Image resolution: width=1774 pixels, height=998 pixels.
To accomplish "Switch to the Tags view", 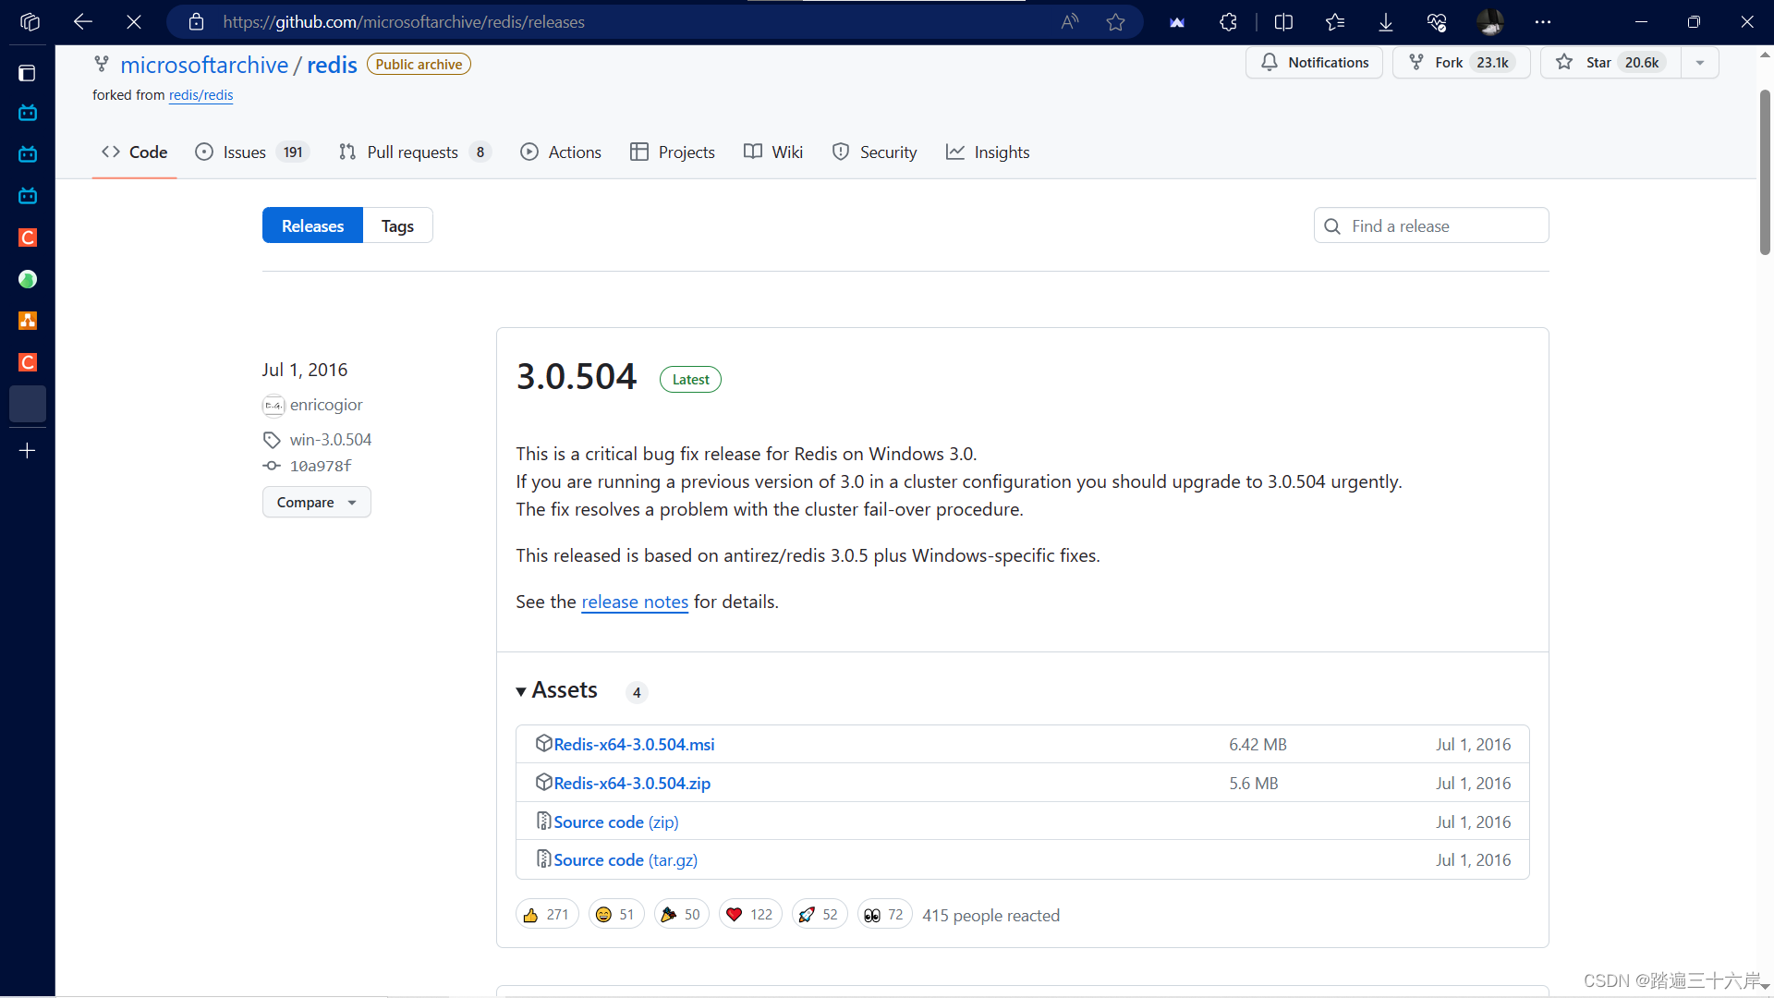I will [x=397, y=225].
